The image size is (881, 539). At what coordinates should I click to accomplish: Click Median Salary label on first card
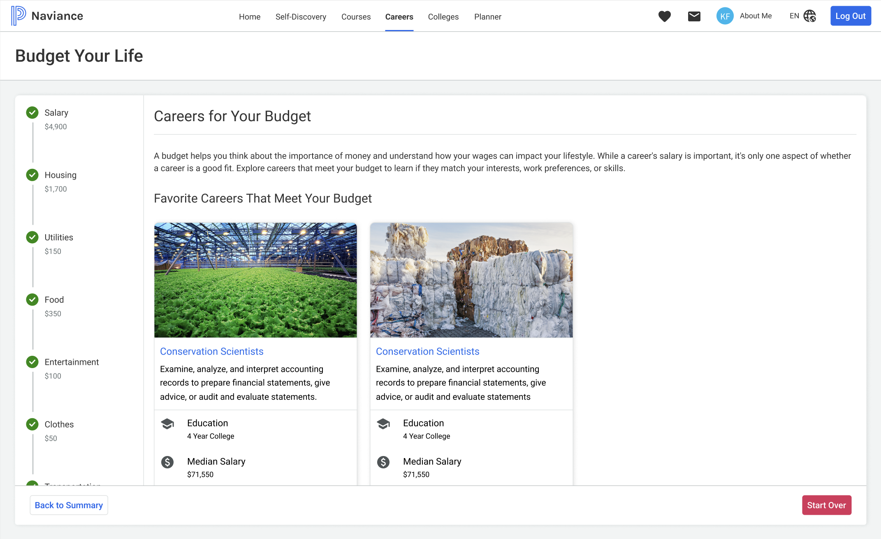[216, 461]
